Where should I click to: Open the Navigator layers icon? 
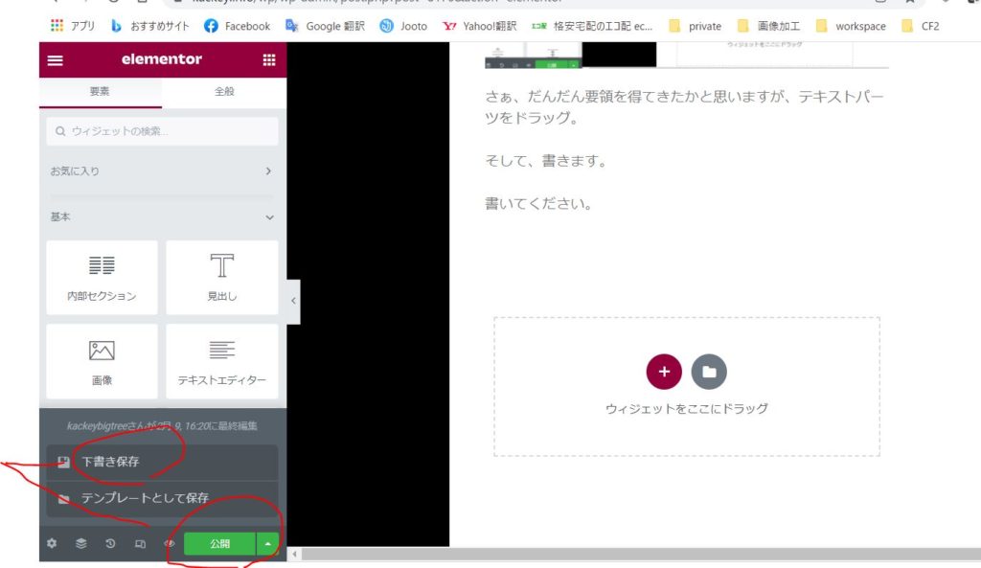(80, 543)
